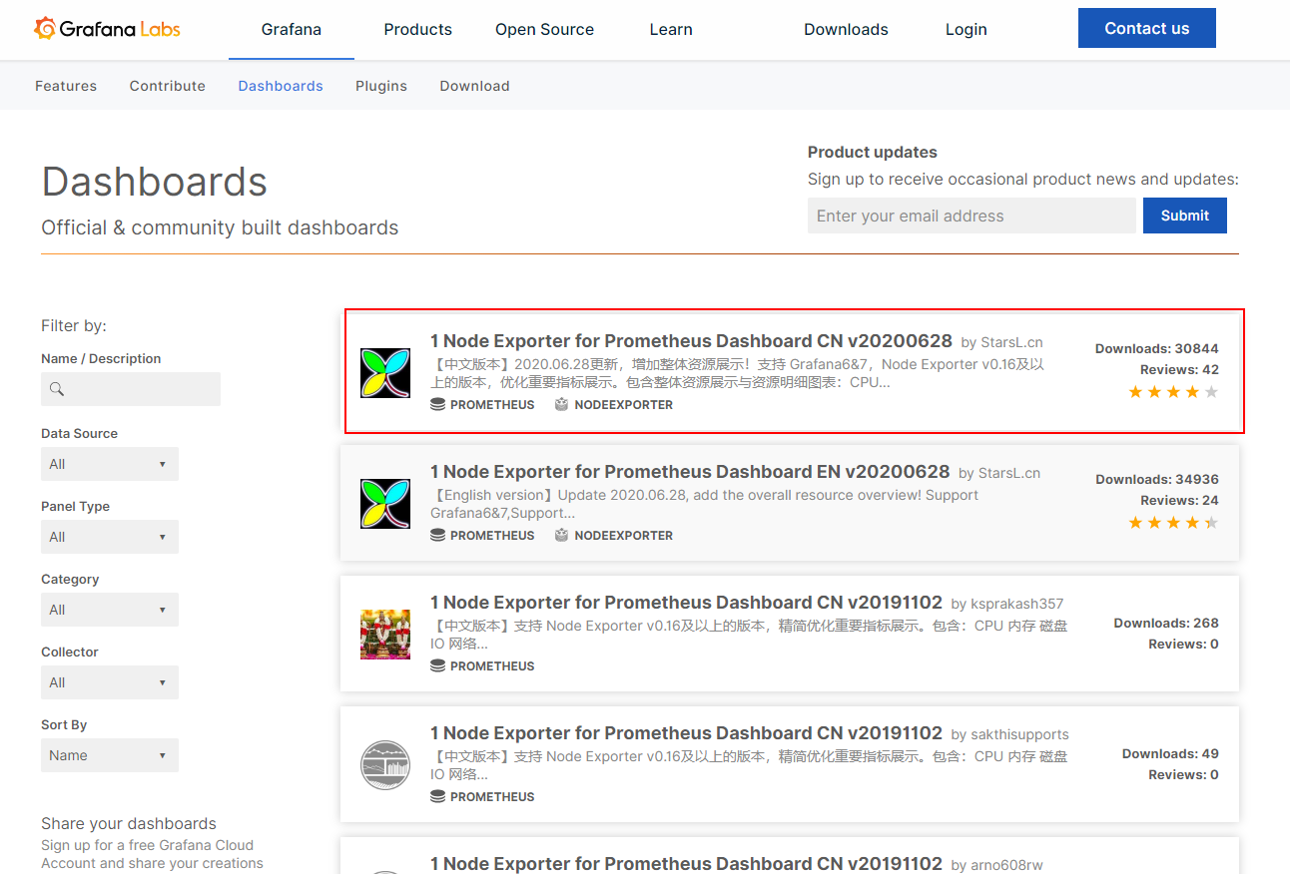Click "Downloads: 34936" text
This screenshot has width=1290, height=874.
point(1157,480)
